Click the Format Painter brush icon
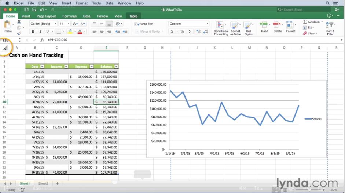 [x=19, y=33]
